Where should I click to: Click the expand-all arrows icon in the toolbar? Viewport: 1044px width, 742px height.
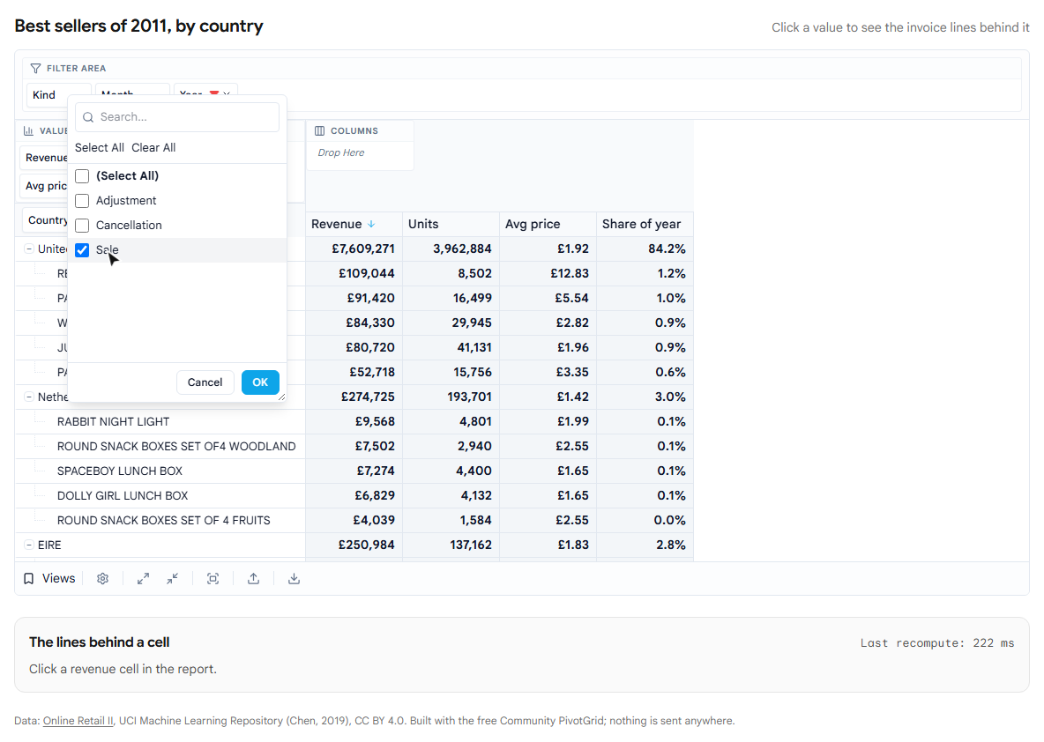[143, 578]
